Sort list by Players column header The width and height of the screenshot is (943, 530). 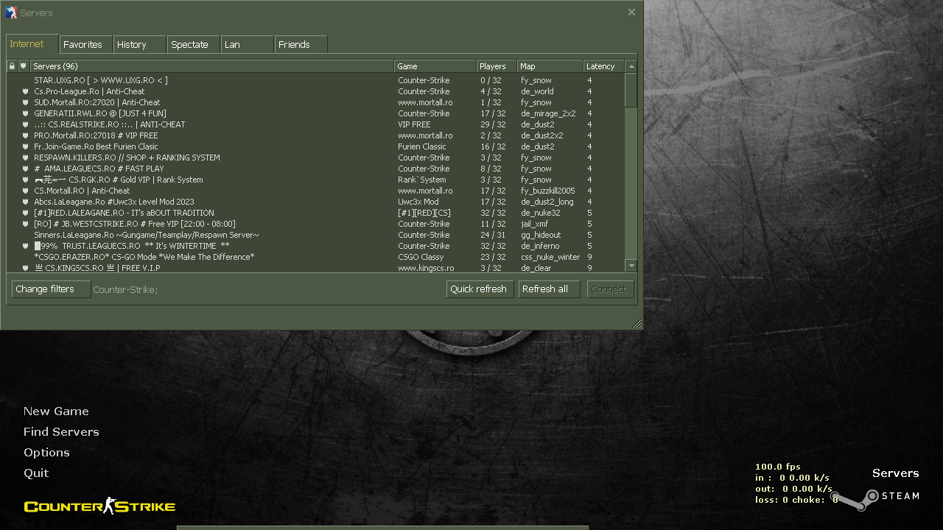pyautogui.click(x=496, y=66)
